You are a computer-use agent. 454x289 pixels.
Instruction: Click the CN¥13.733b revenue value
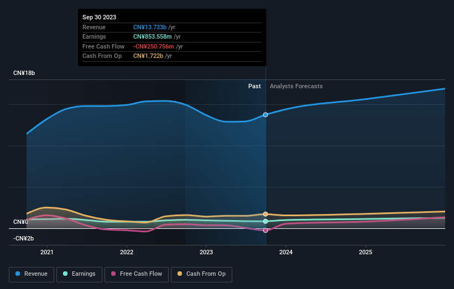[x=150, y=27]
